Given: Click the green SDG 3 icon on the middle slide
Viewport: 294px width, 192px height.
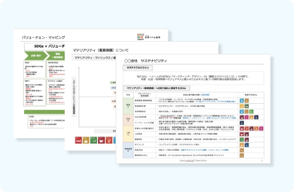Looking at the screenshot, I should 94,140.
